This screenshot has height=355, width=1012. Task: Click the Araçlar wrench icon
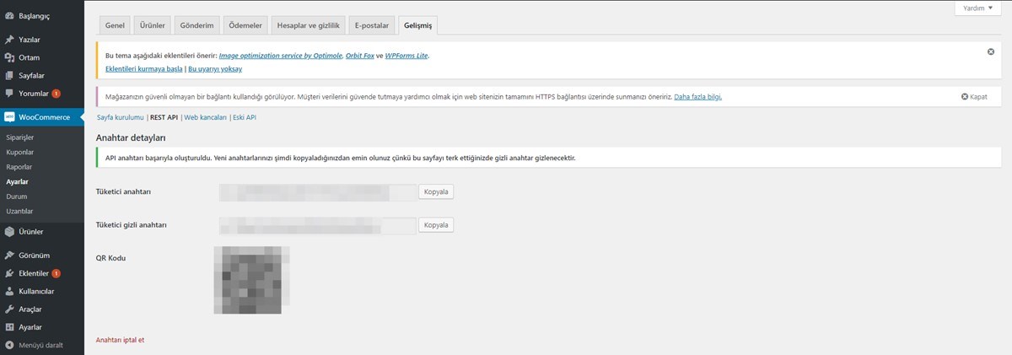point(9,309)
